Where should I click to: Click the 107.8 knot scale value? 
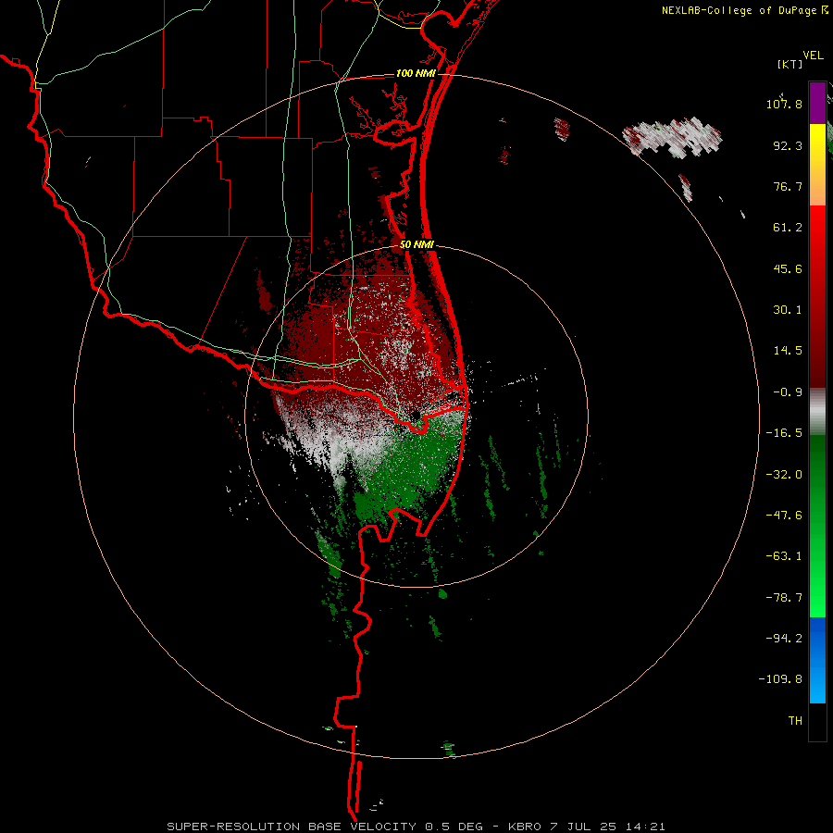784,104
